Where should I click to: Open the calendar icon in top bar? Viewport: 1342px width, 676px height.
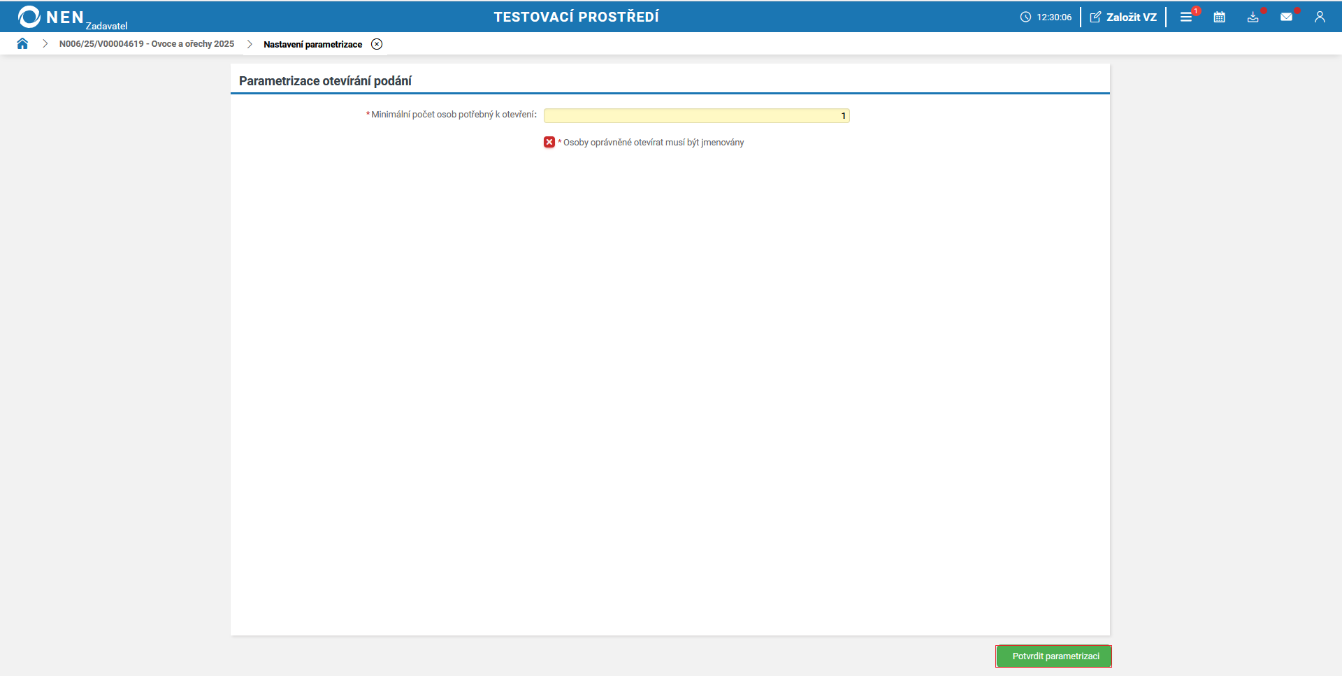(1220, 17)
